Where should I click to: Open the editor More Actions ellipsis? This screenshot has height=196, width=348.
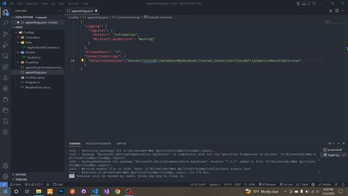(343, 11)
